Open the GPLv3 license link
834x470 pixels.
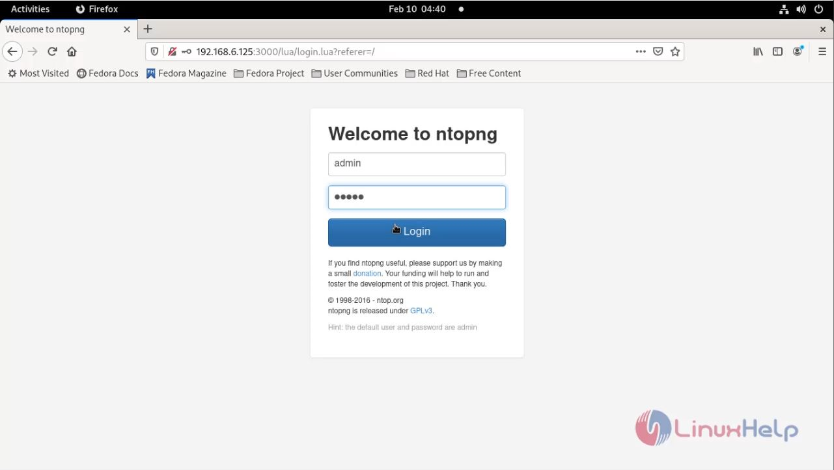click(x=422, y=311)
